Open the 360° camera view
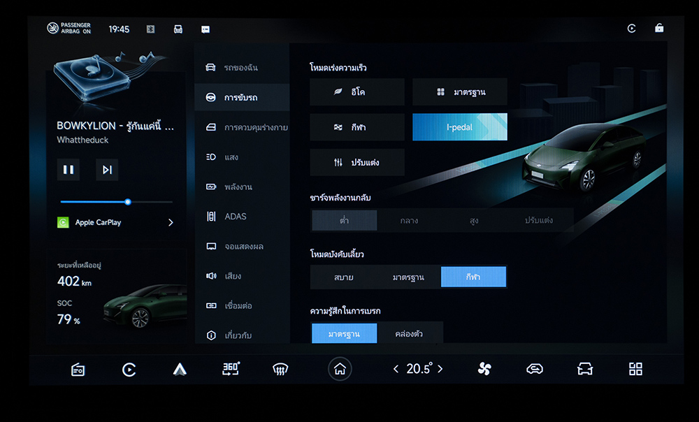This screenshot has width=699, height=422. coord(231,368)
